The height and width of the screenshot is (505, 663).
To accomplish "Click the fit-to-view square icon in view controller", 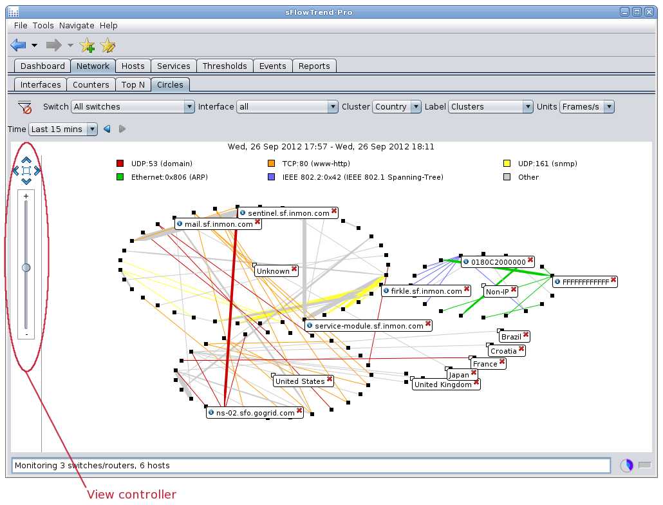I will tap(26, 171).
